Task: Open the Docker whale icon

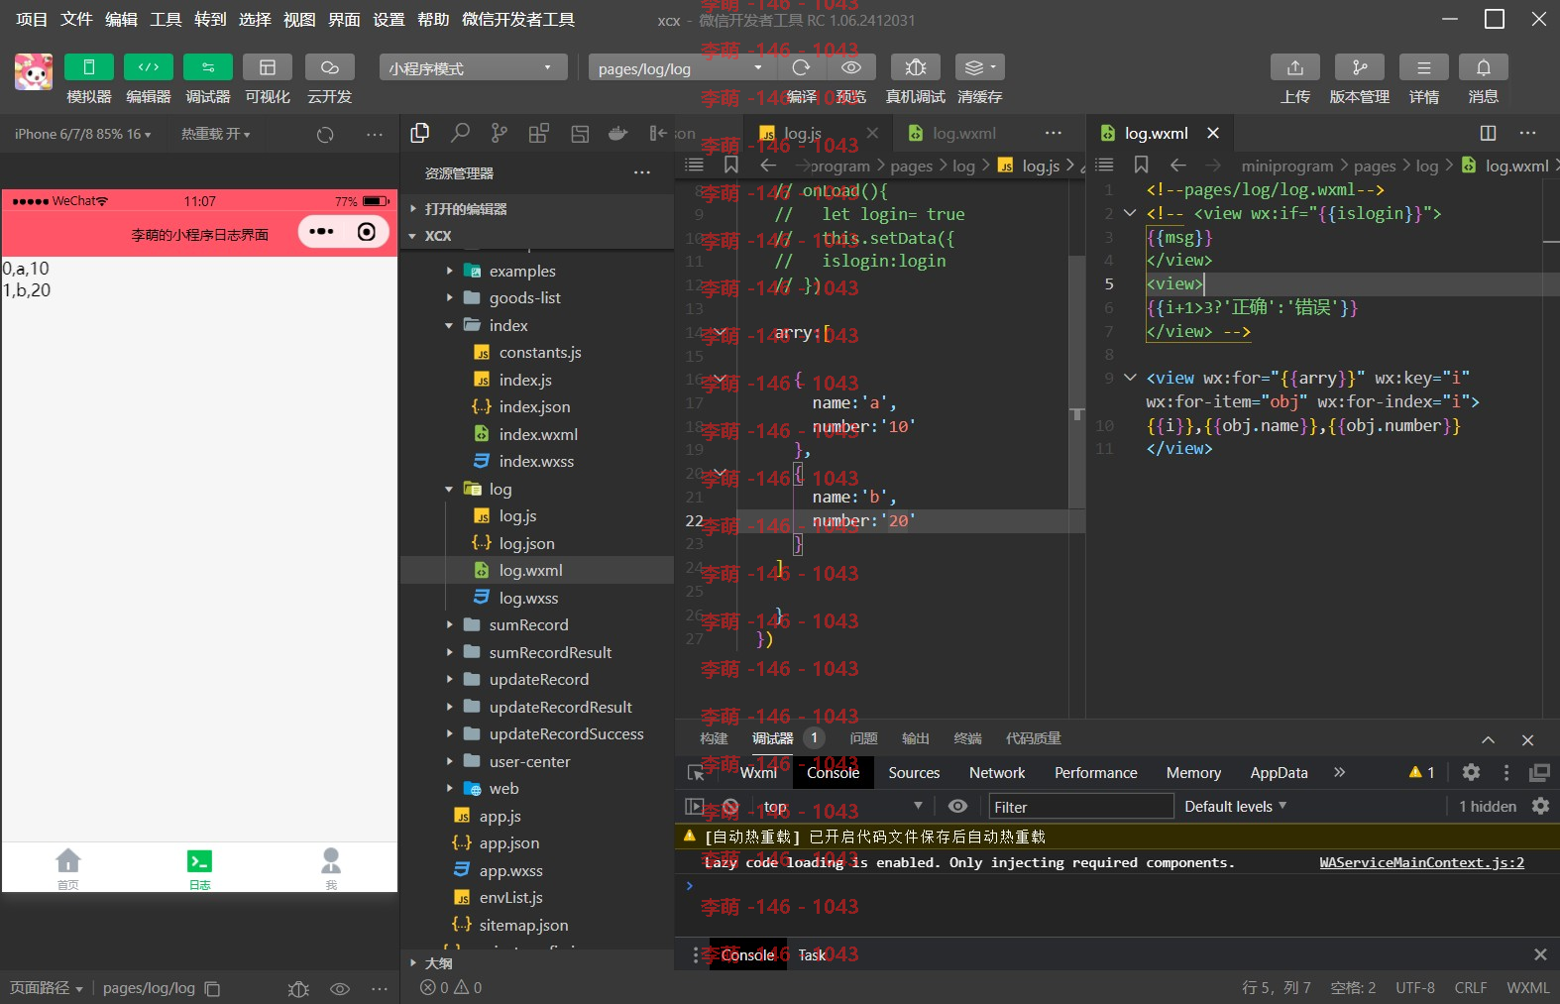Action: click(x=617, y=133)
